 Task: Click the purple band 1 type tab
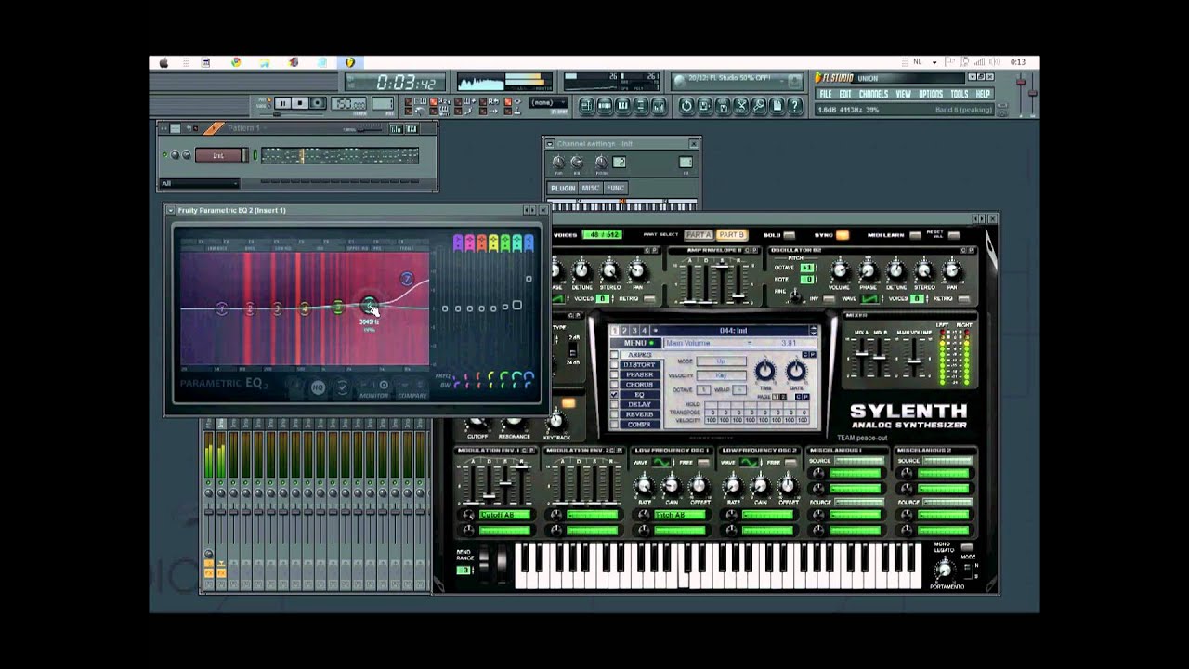coord(458,243)
